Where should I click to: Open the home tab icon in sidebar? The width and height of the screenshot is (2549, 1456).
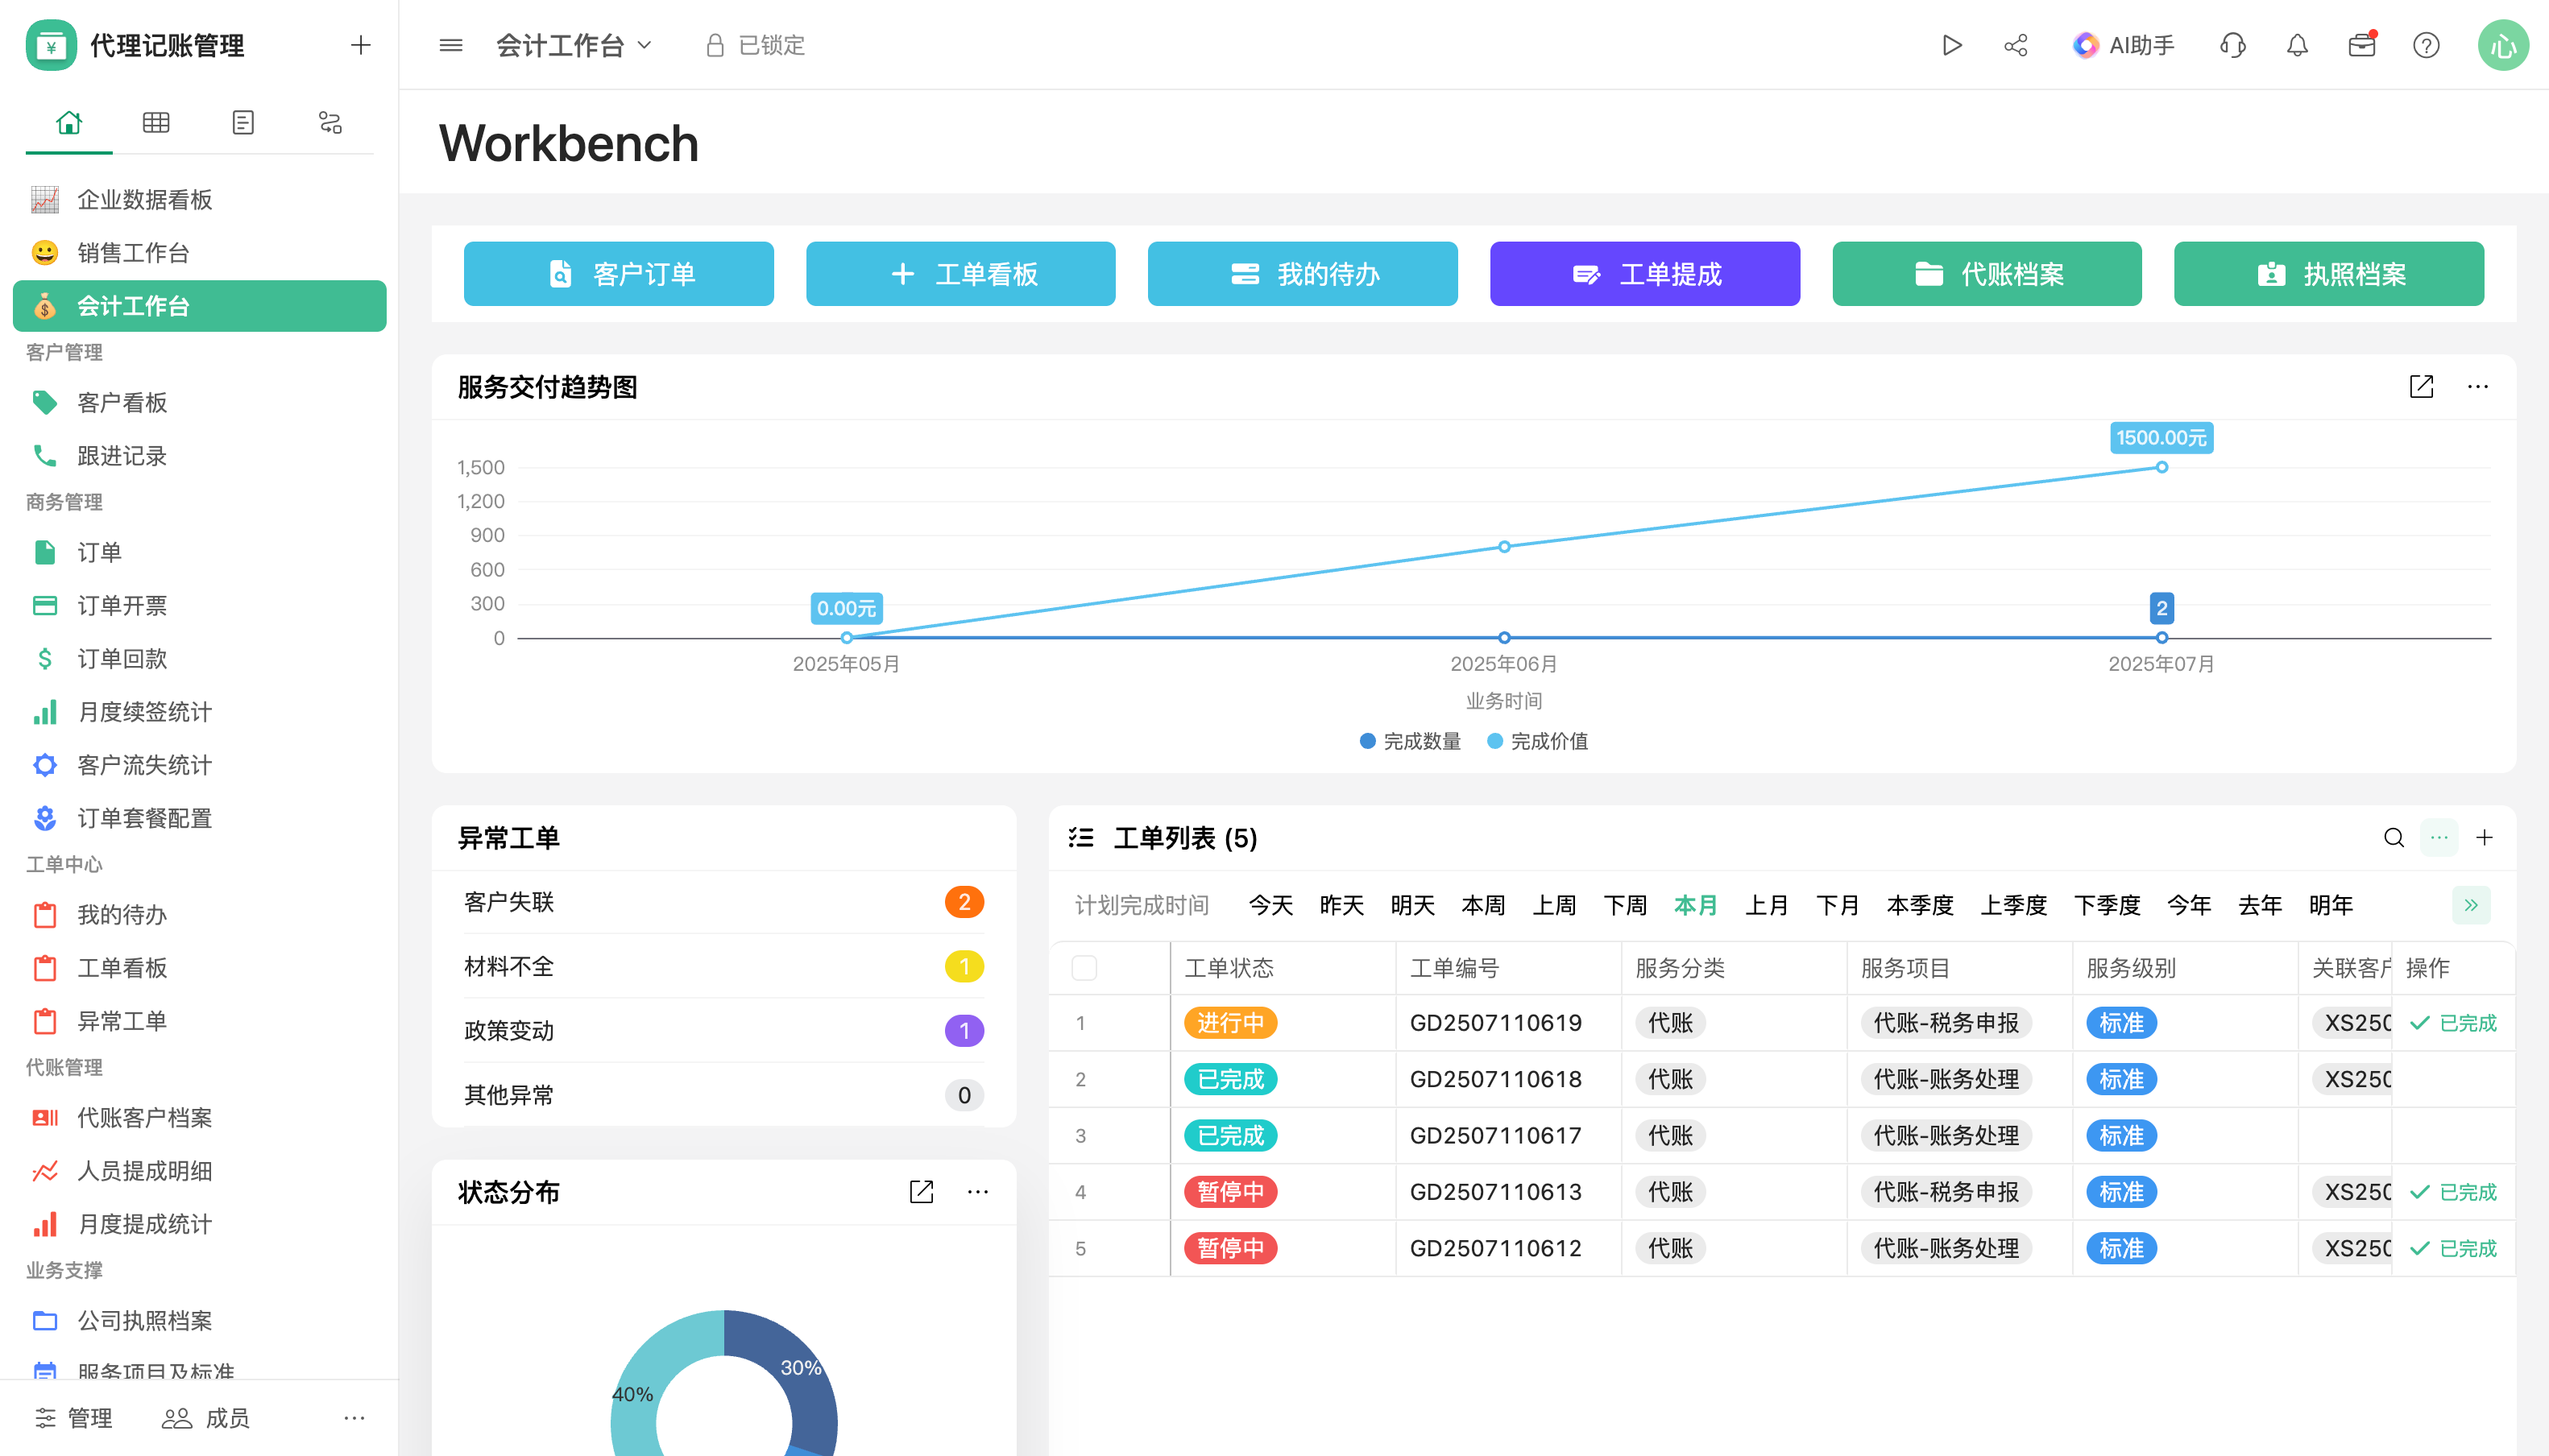(x=69, y=122)
